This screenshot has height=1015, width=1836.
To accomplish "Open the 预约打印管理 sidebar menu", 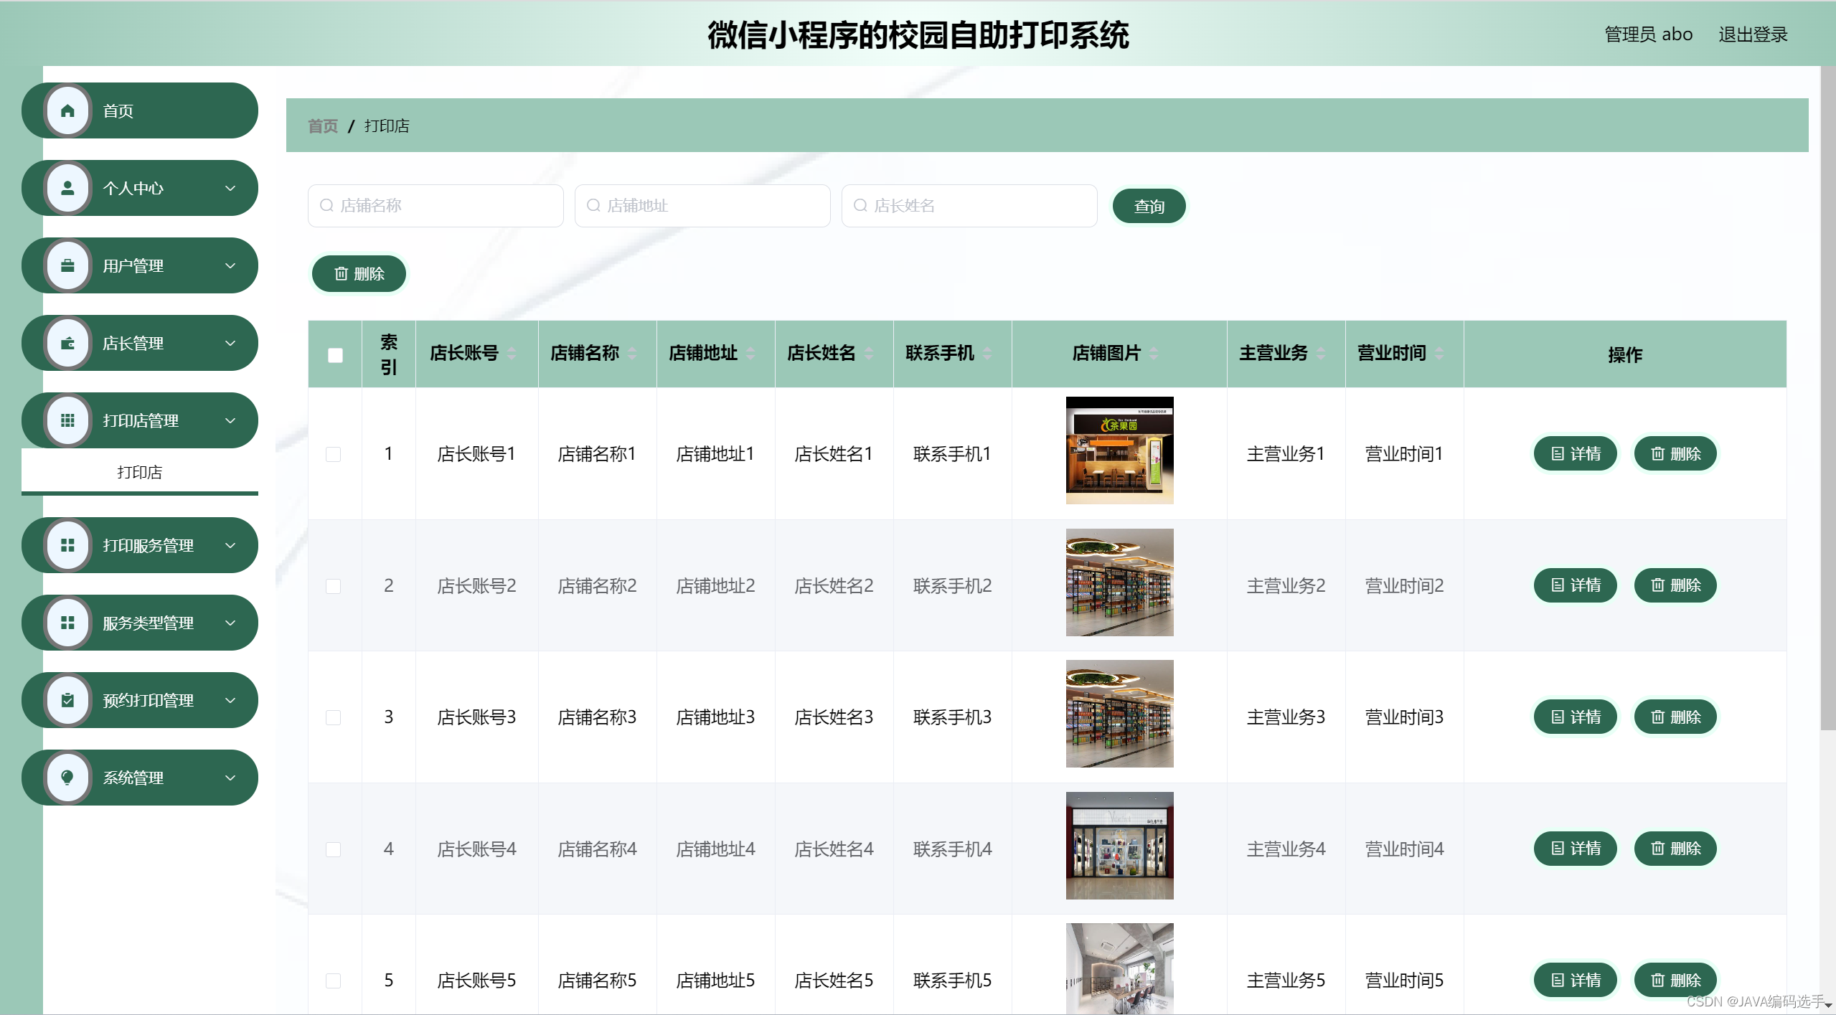I will 140,700.
